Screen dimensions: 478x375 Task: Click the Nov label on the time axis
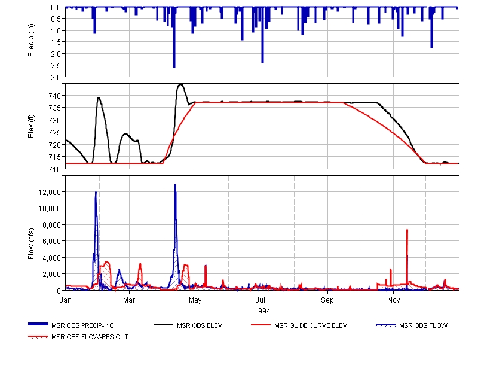click(393, 299)
